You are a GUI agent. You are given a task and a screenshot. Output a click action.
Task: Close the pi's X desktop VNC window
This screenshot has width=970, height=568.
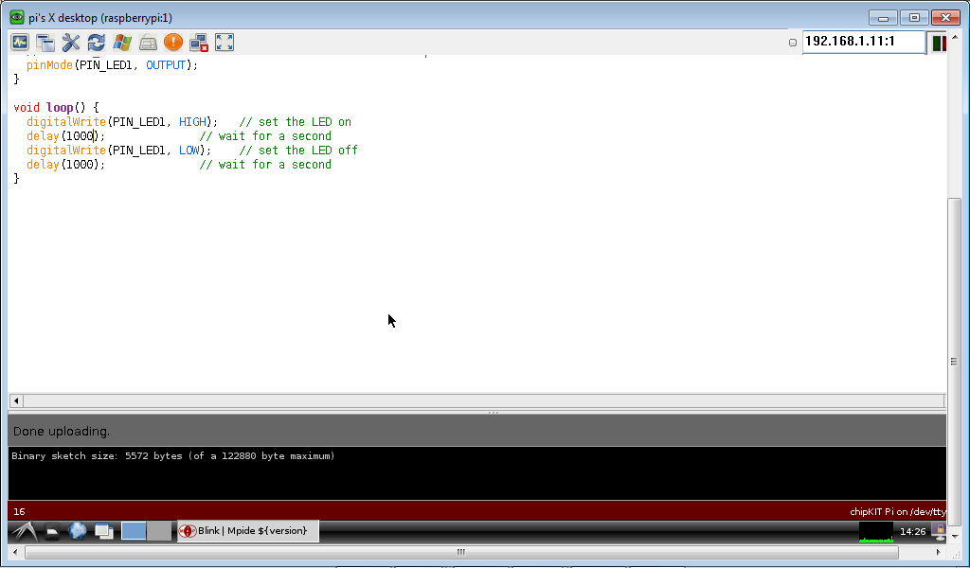[x=946, y=17]
